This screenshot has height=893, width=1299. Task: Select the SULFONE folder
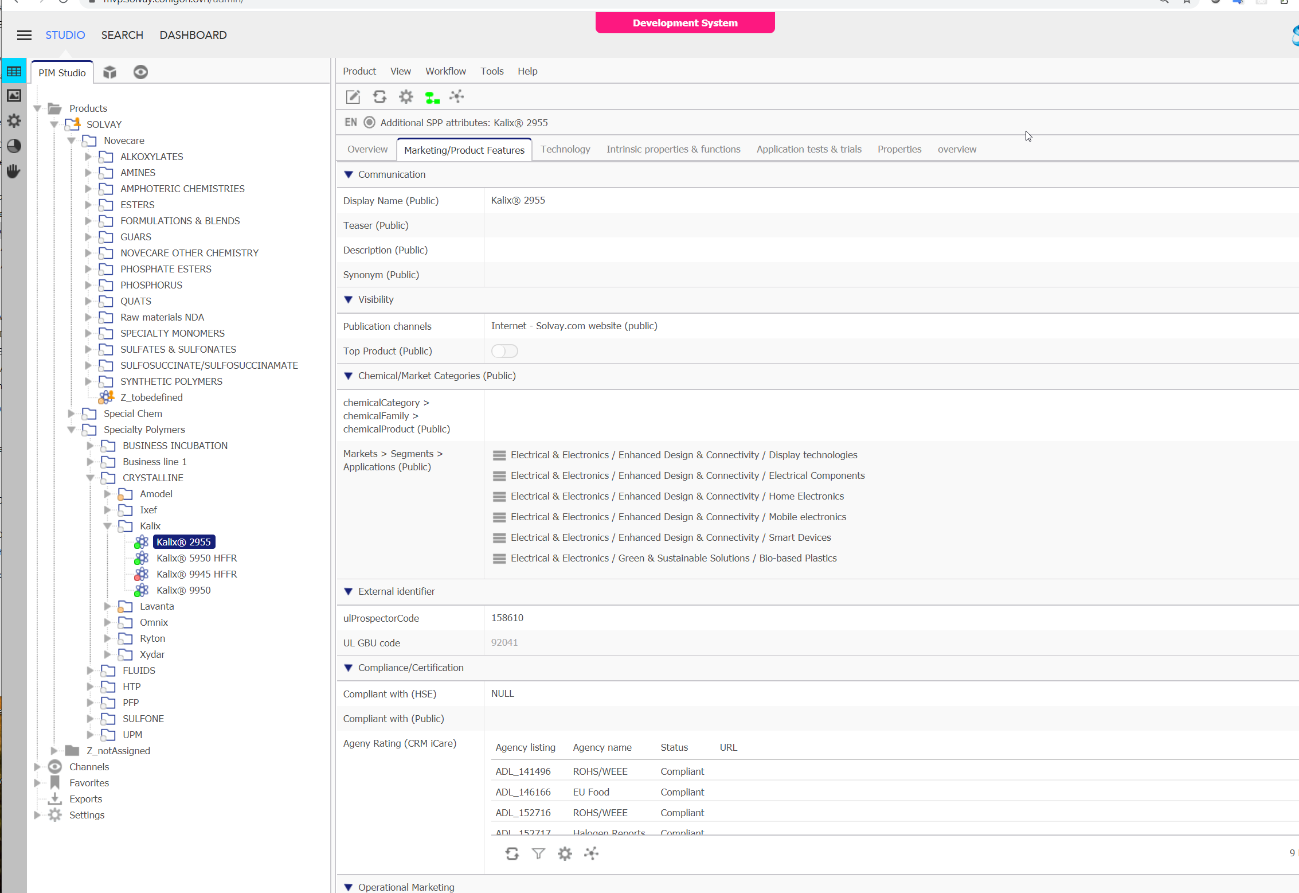coord(143,719)
